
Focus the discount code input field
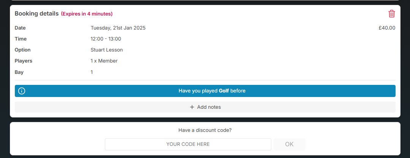click(188, 144)
